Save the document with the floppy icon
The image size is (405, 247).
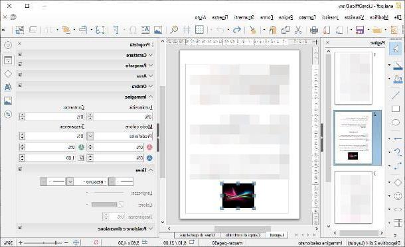pos(360,30)
